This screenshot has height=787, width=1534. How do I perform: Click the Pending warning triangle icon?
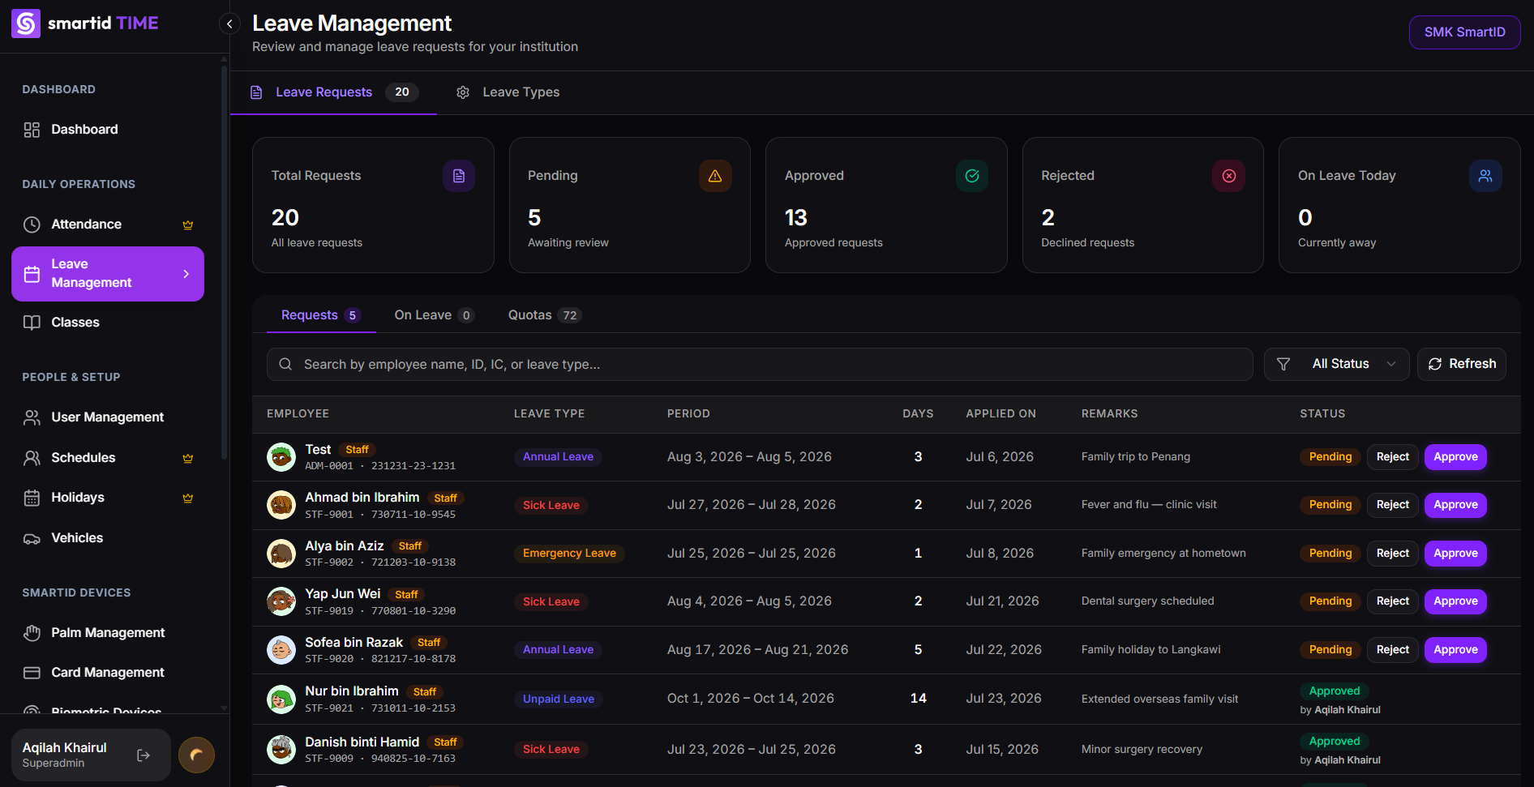pos(715,176)
